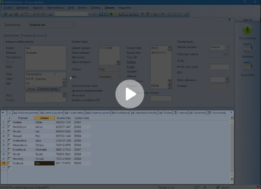The height and width of the screenshot is (189, 261).
Task: Tick the checkbox in Horák row
Action: (9, 154)
